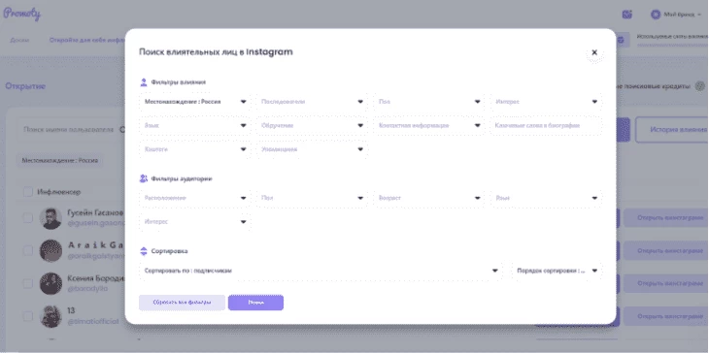The width and height of the screenshot is (709, 353).
Task: Expand the Местонахождение : Россия dropdown
Action: [195, 102]
